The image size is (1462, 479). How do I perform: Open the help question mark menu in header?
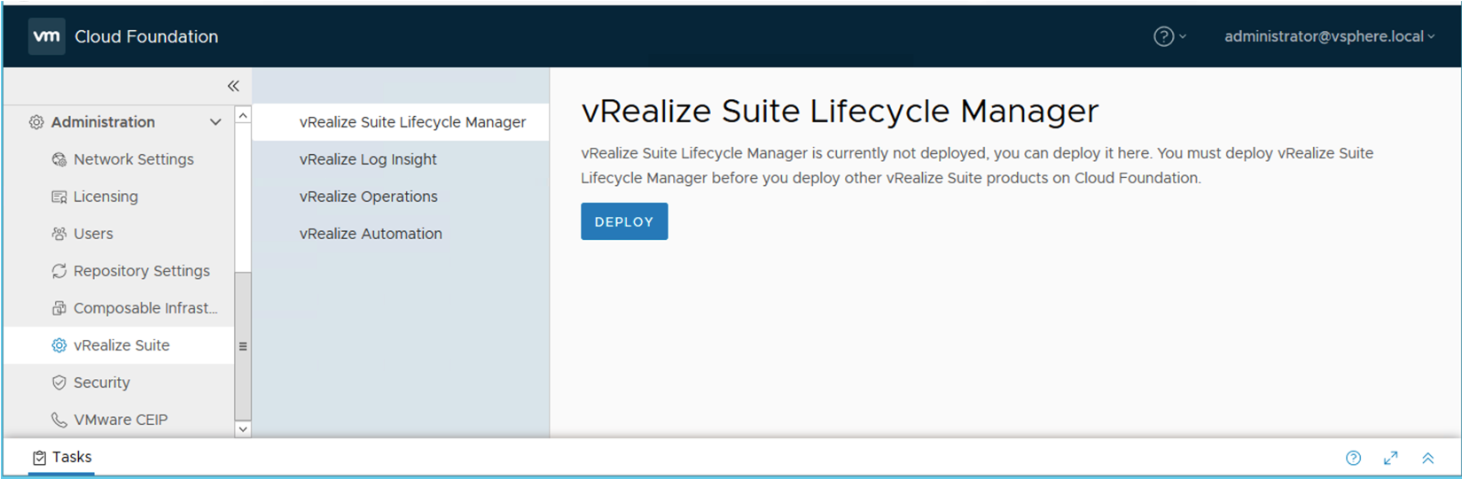1163,36
